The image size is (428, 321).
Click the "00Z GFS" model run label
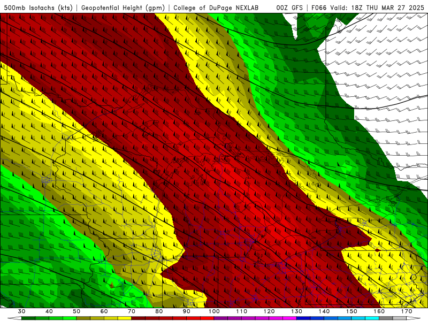pyautogui.click(x=289, y=7)
